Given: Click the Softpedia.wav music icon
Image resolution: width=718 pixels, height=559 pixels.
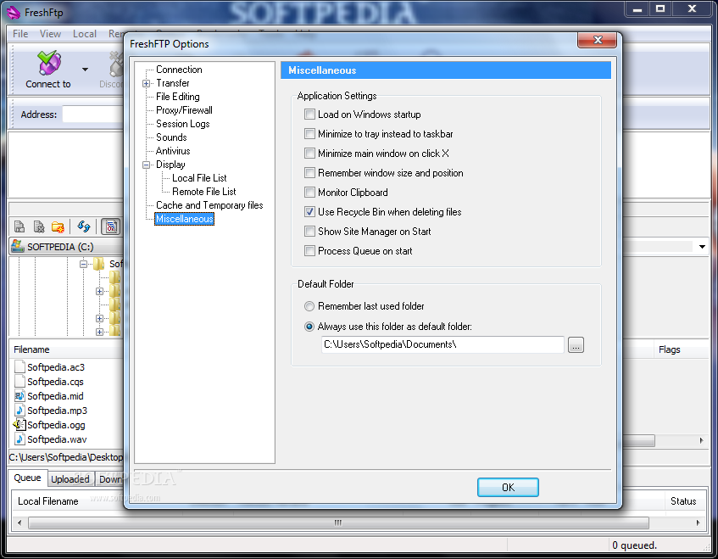Looking at the screenshot, I should [x=19, y=439].
